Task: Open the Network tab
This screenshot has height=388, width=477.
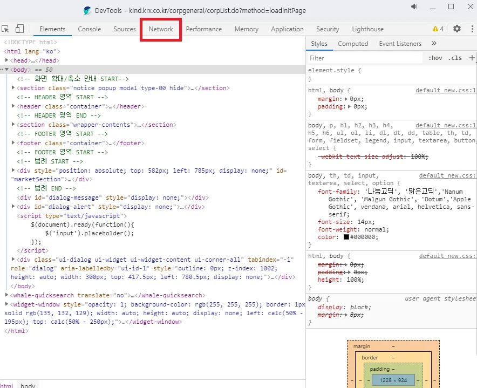Action: click(x=161, y=29)
